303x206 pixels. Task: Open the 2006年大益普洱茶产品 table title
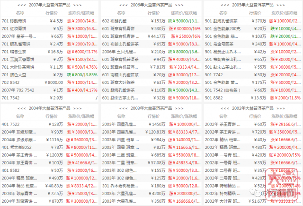click(x=151, y=5)
